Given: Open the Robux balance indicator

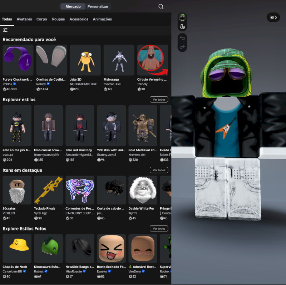Looking at the screenshot, I should pos(273,17).
